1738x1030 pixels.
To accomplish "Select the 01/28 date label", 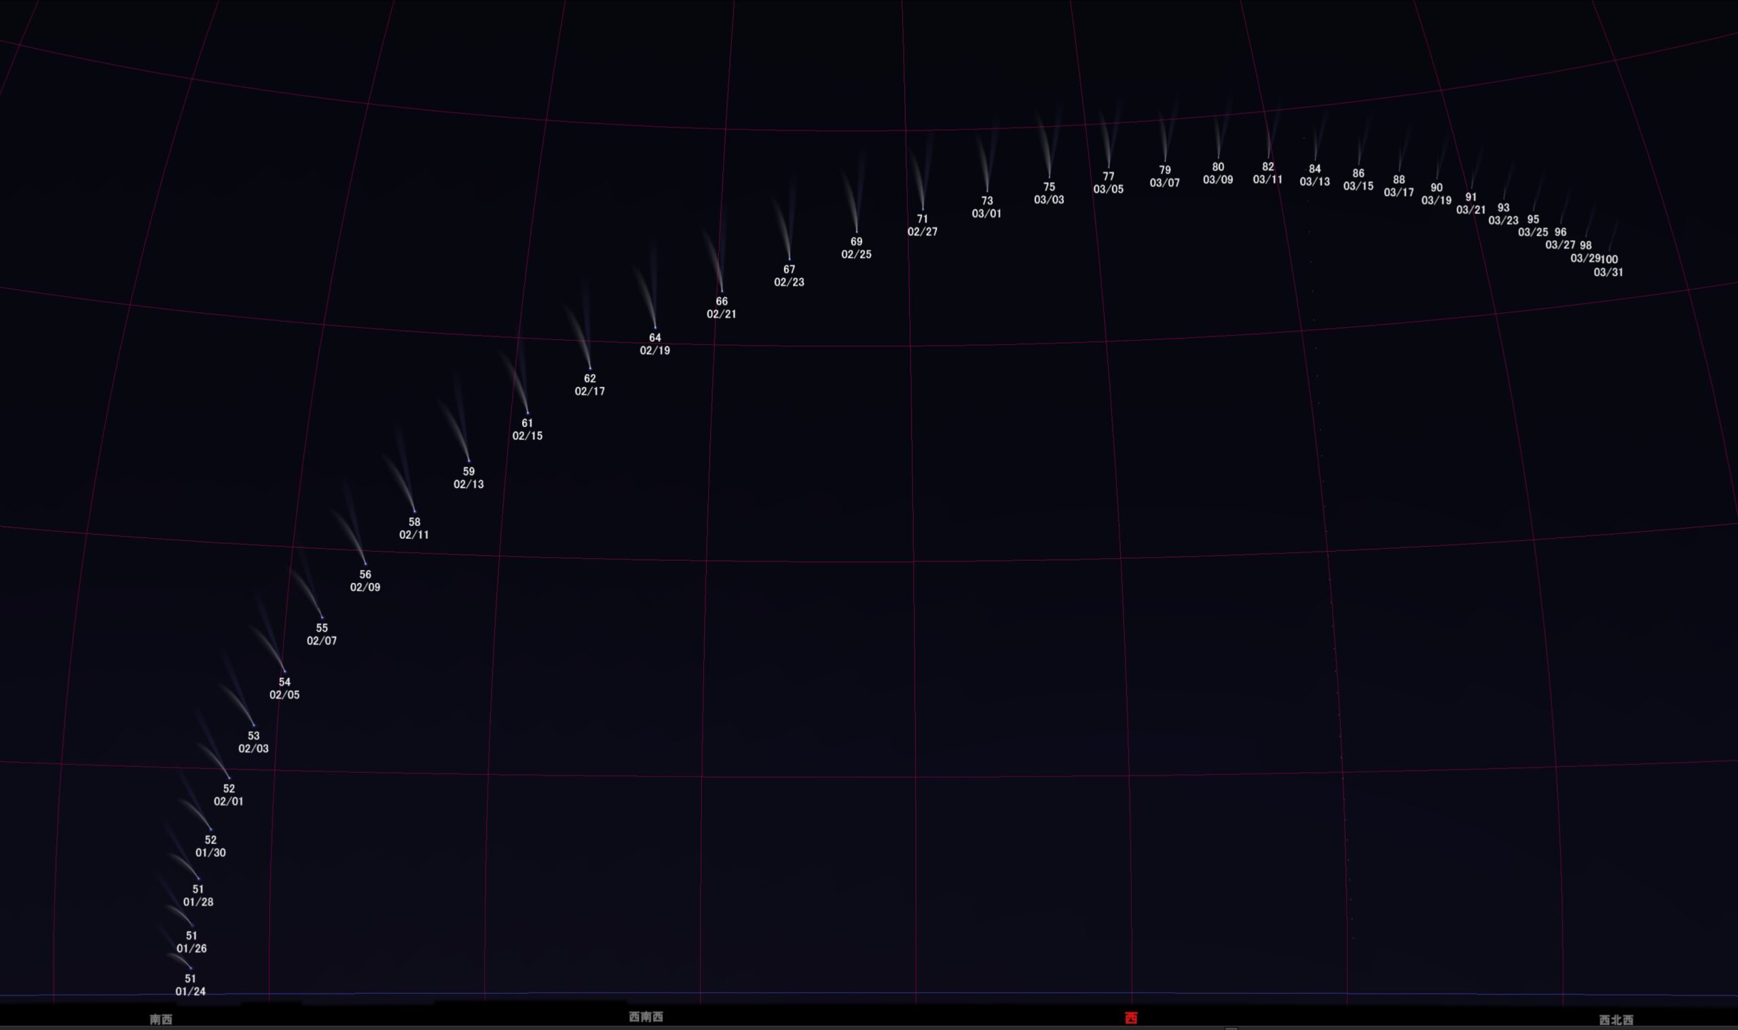I will pyautogui.click(x=198, y=902).
